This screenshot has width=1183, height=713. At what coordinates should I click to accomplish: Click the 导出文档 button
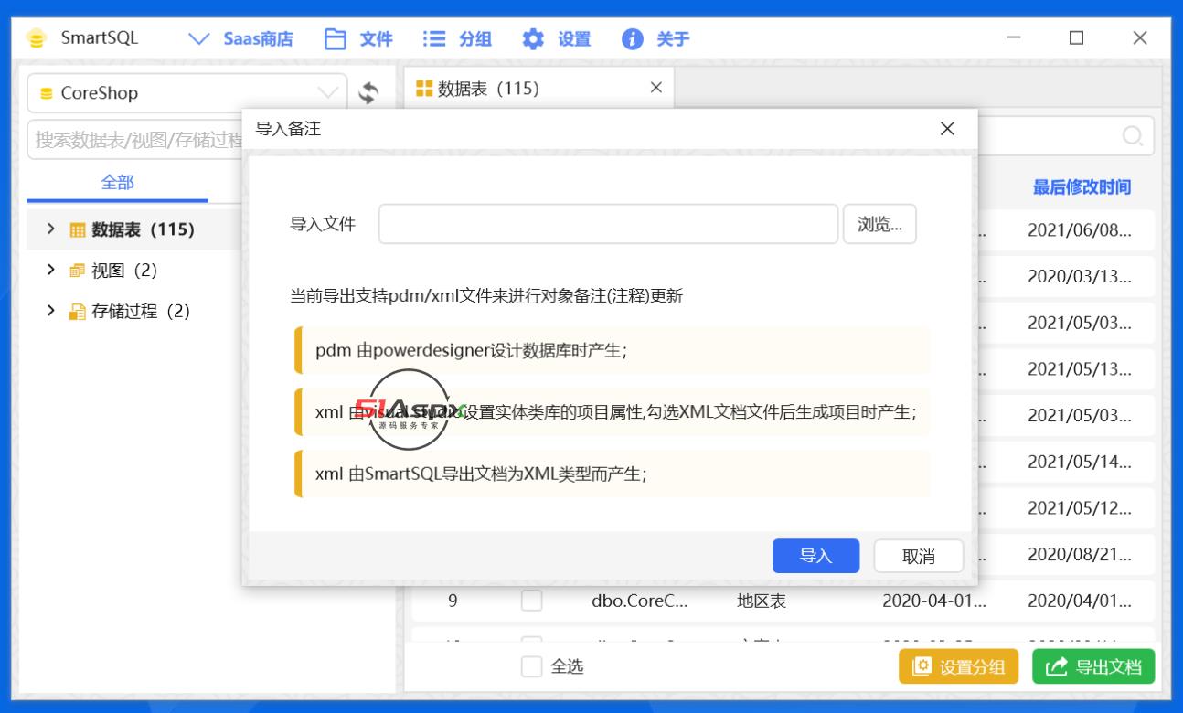[x=1093, y=666]
